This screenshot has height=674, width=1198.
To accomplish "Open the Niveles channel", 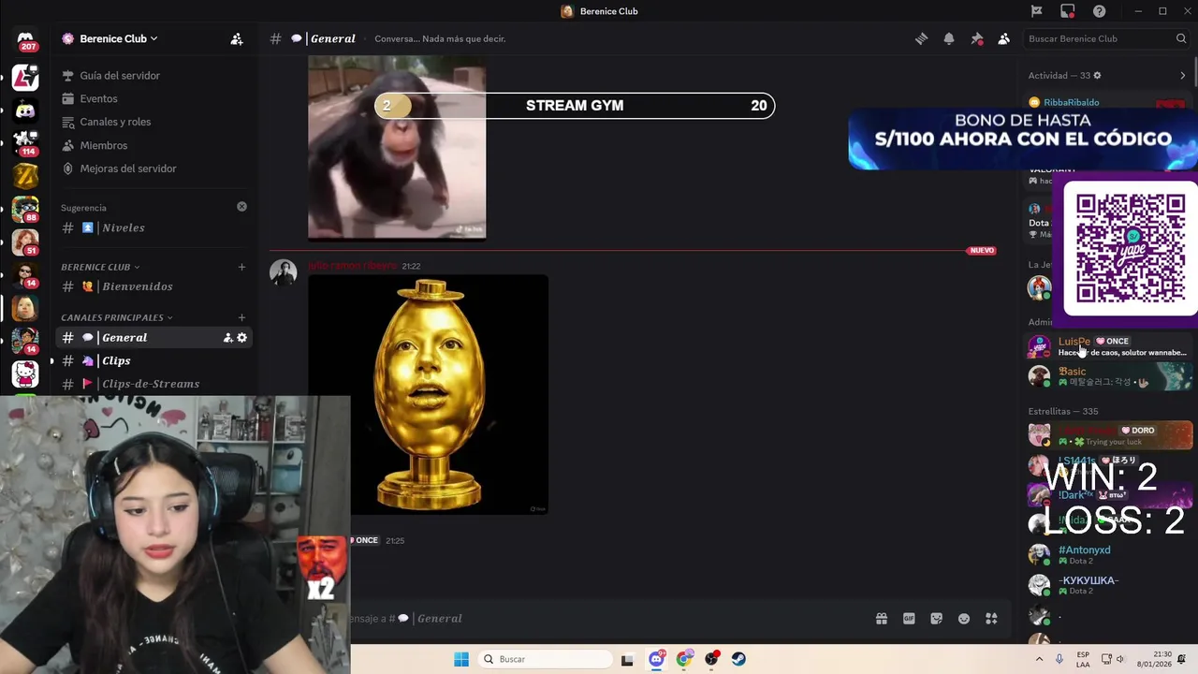I will pyautogui.click(x=154, y=228).
